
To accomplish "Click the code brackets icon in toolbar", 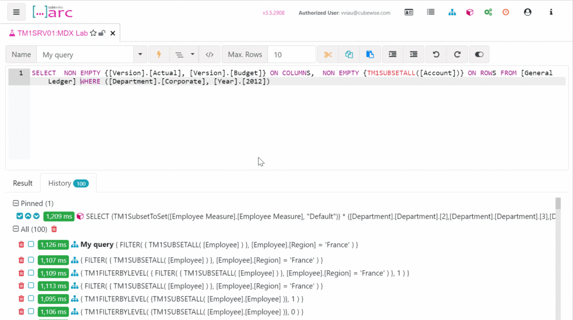I will point(209,54).
